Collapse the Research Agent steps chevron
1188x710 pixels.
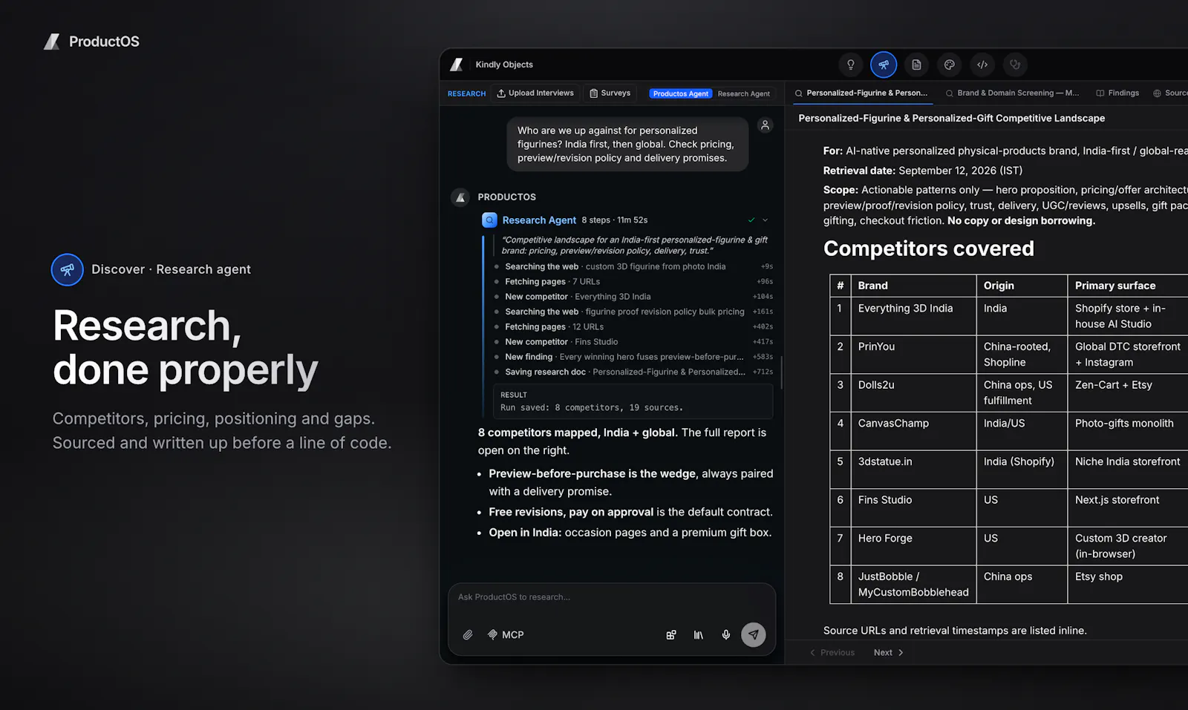(x=766, y=220)
